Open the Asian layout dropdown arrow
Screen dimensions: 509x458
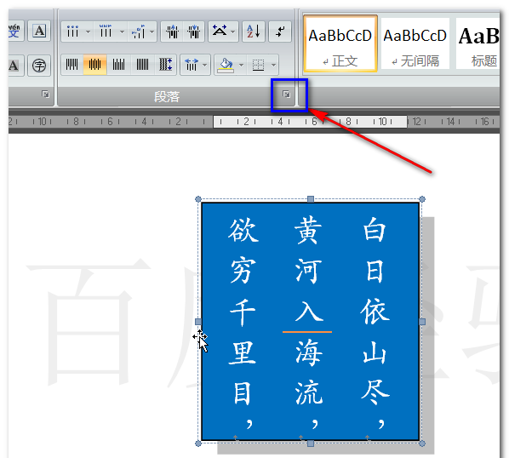coord(233,31)
